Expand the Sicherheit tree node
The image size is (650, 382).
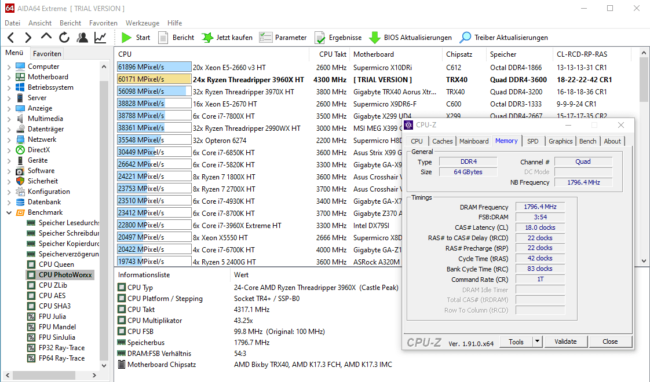[x=9, y=181]
